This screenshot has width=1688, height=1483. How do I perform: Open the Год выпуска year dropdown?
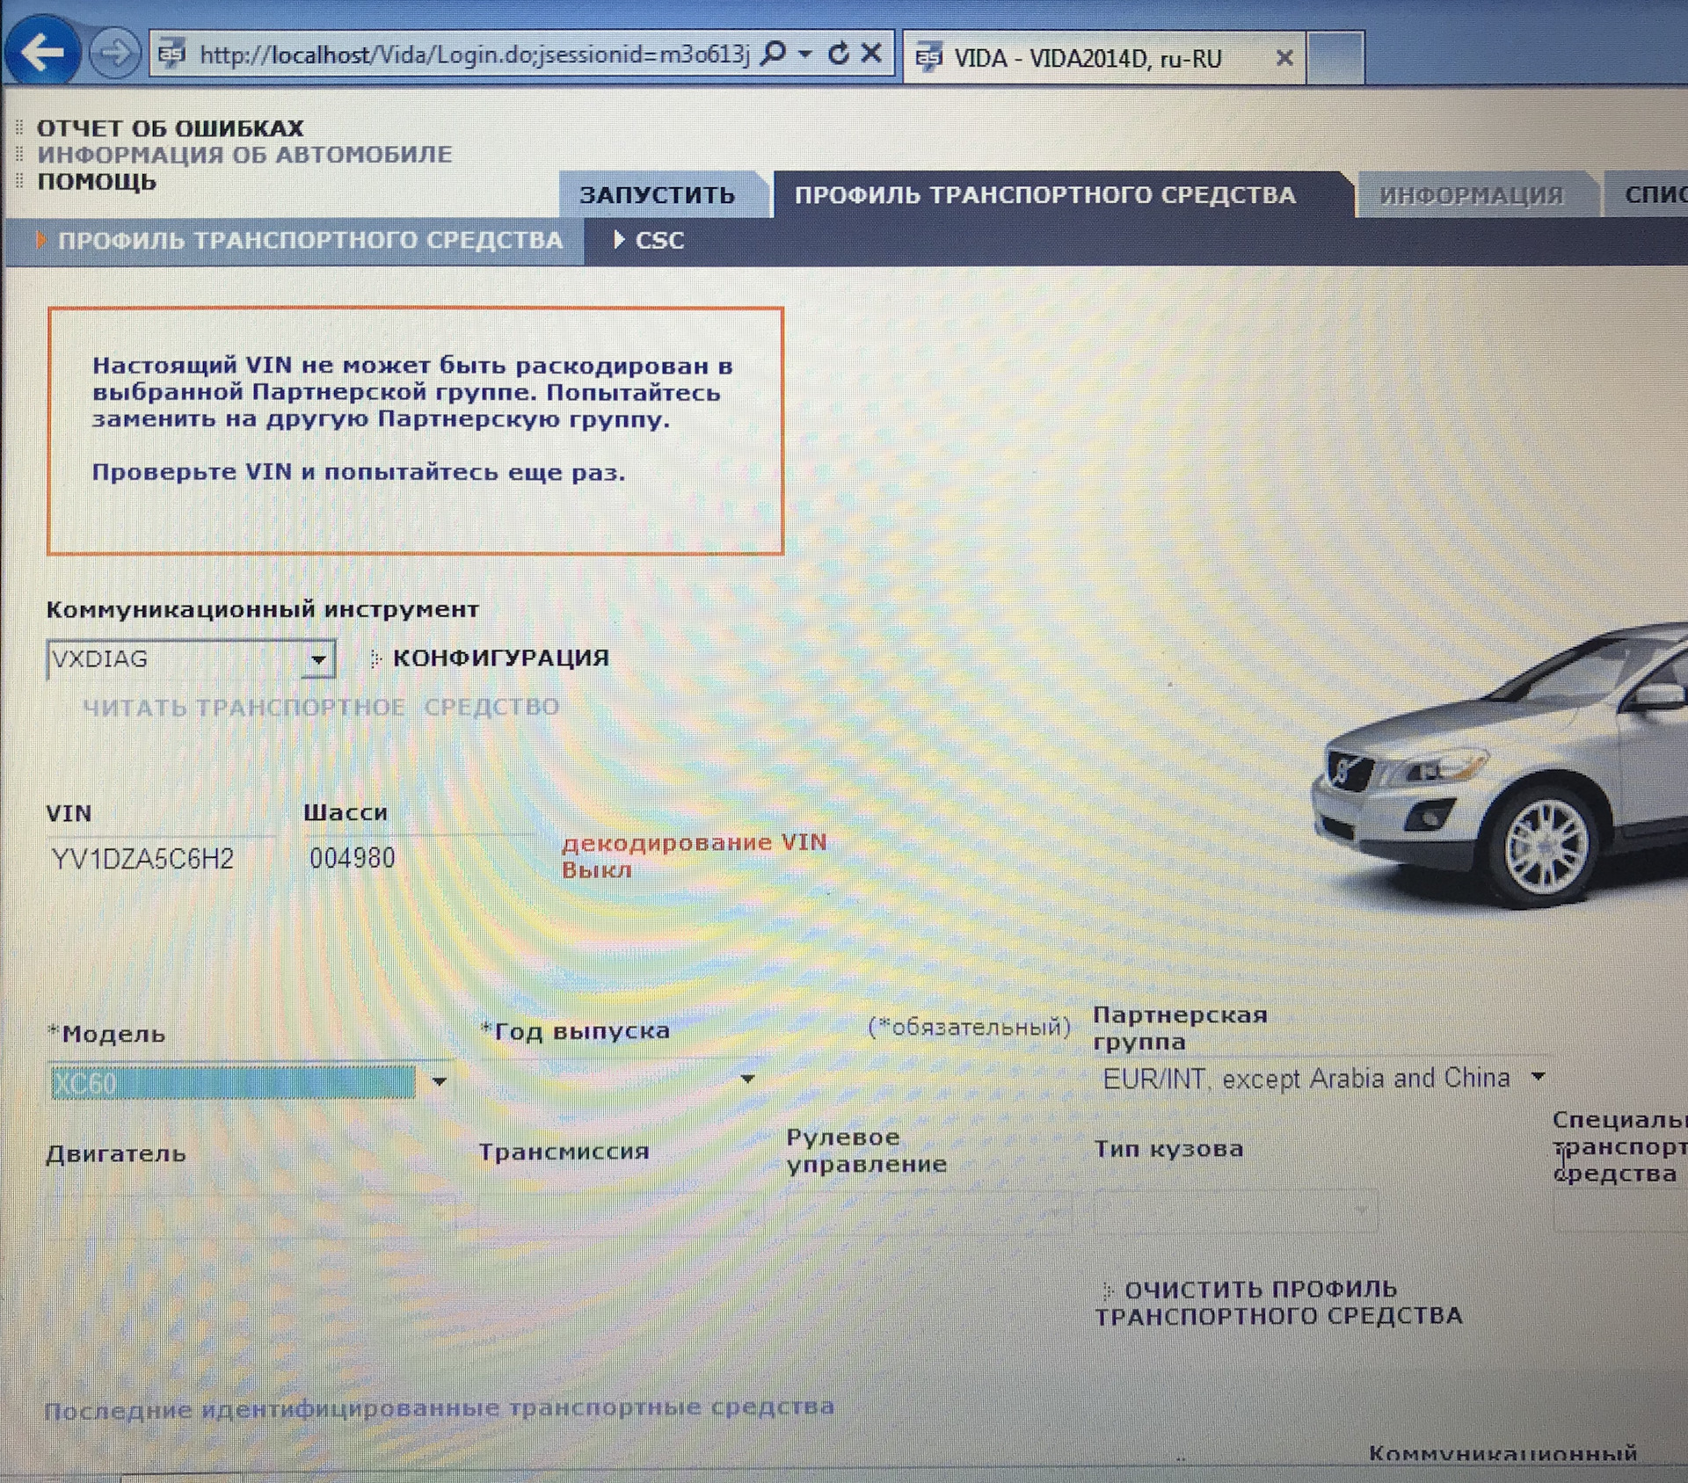[747, 1079]
